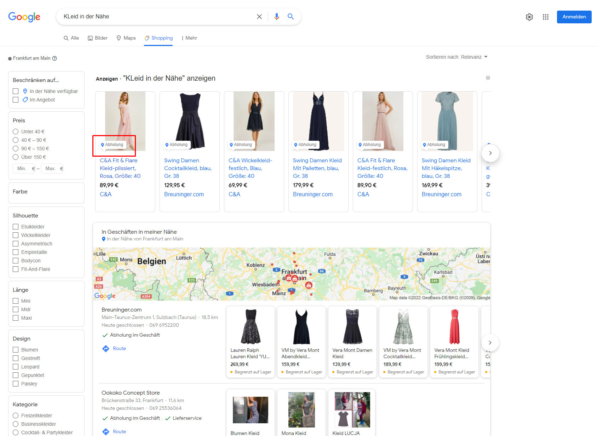Open C&A Wickelkleid-festlich link

point(250,168)
